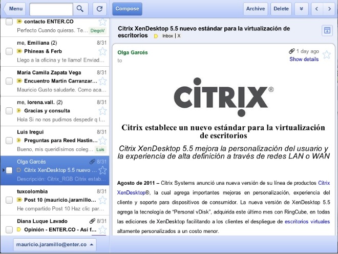The image size is (338, 254).
Task: Refresh the mailbox with the reload icon
Action: [x=99, y=9]
